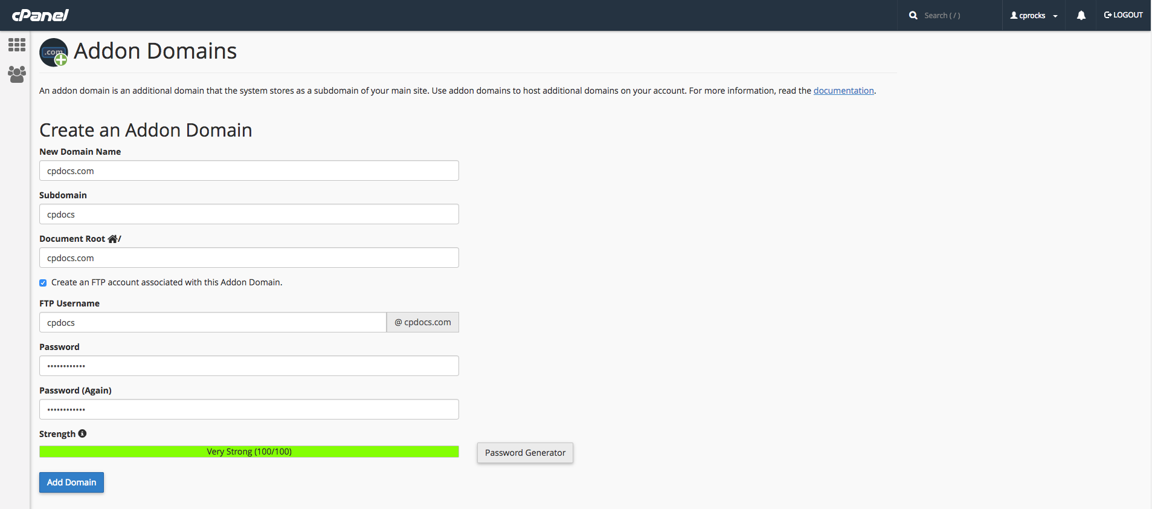Click the Very Strong strength bar
Image resolution: width=1152 pixels, height=509 pixels.
[249, 452]
